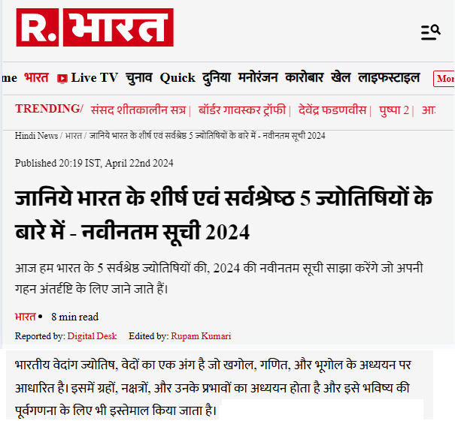Image resolution: width=455 pixels, height=436 pixels.
Task: Select मनोरंजन in the navigation bar
Action: pos(258,78)
